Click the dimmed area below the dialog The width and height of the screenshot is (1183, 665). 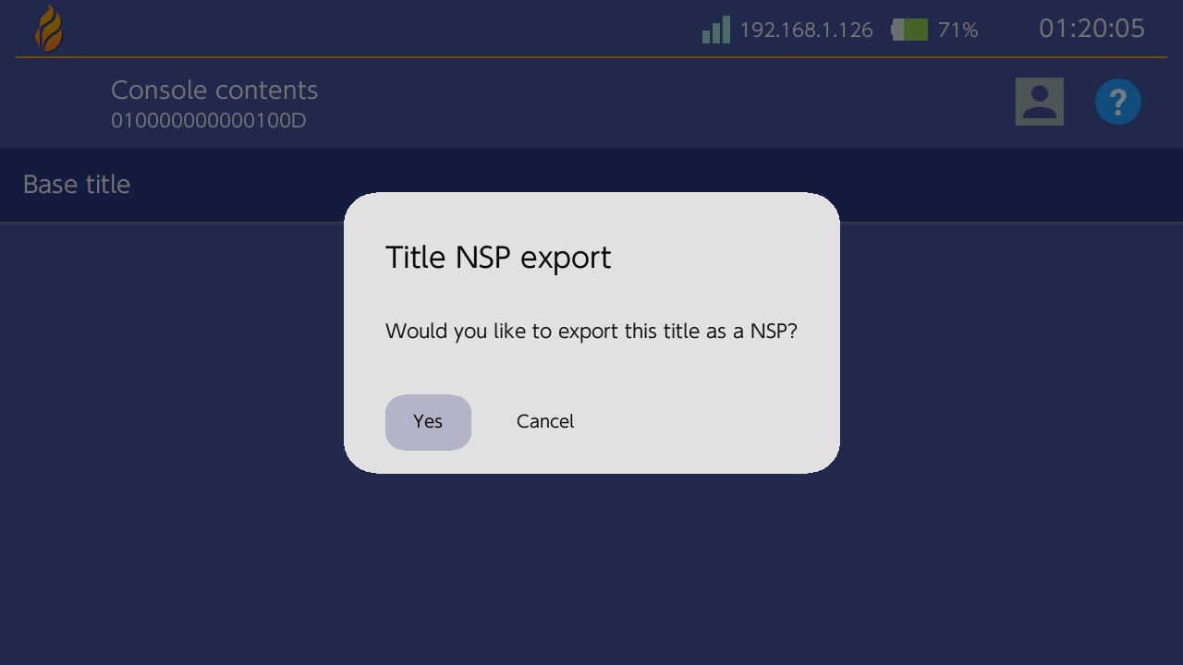click(591, 573)
